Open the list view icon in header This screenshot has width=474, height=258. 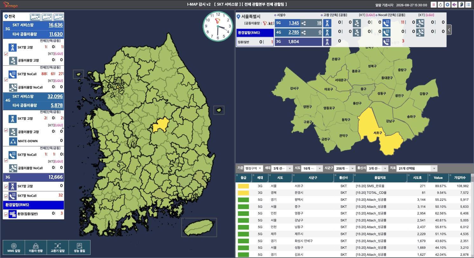point(468,5)
